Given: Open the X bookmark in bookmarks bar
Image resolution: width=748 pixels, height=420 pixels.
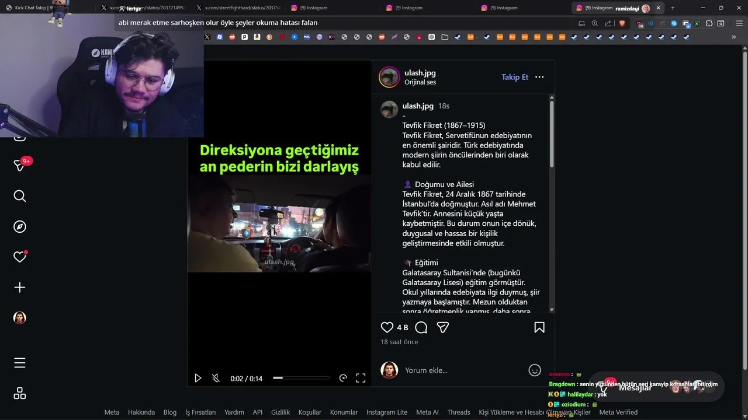Looking at the screenshot, I should [207, 37].
